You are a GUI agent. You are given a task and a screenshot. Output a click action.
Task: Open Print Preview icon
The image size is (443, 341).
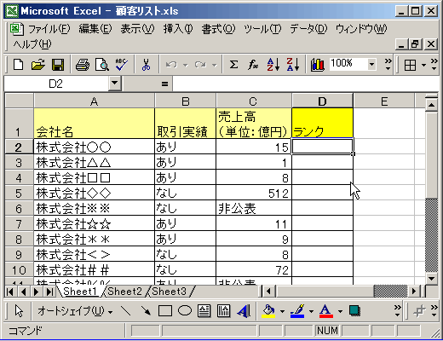102,65
